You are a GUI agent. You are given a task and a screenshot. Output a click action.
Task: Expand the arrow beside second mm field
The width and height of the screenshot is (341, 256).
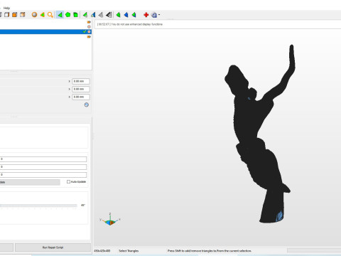point(69,89)
